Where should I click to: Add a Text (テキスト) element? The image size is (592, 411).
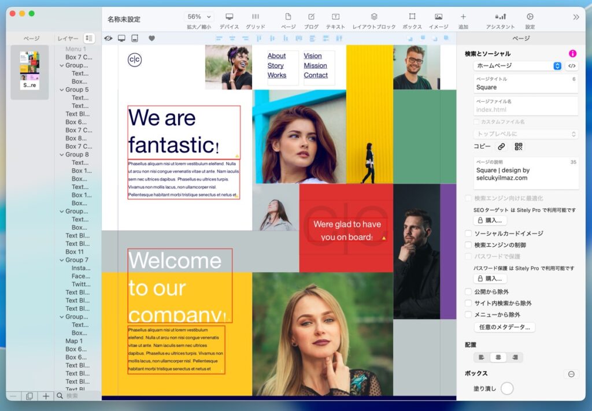click(x=335, y=17)
